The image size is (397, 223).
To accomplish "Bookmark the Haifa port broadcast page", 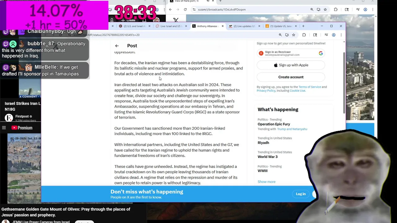I will [325, 10].
